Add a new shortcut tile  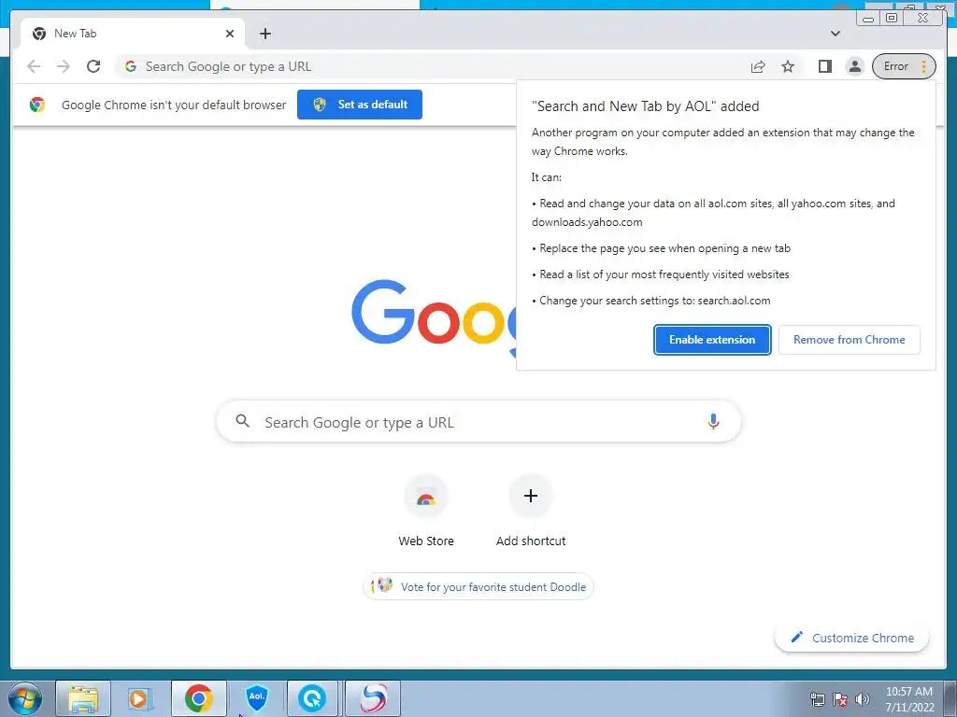(x=531, y=512)
